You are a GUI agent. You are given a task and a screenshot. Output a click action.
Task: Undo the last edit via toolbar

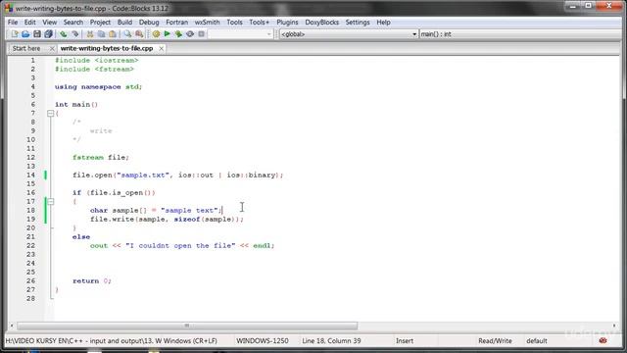click(x=63, y=34)
